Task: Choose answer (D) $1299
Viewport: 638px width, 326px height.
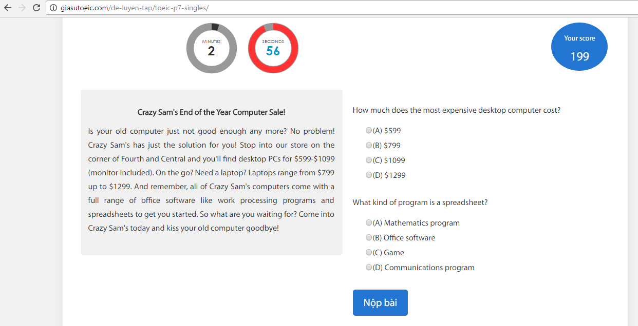Action: click(x=369, y=175)
